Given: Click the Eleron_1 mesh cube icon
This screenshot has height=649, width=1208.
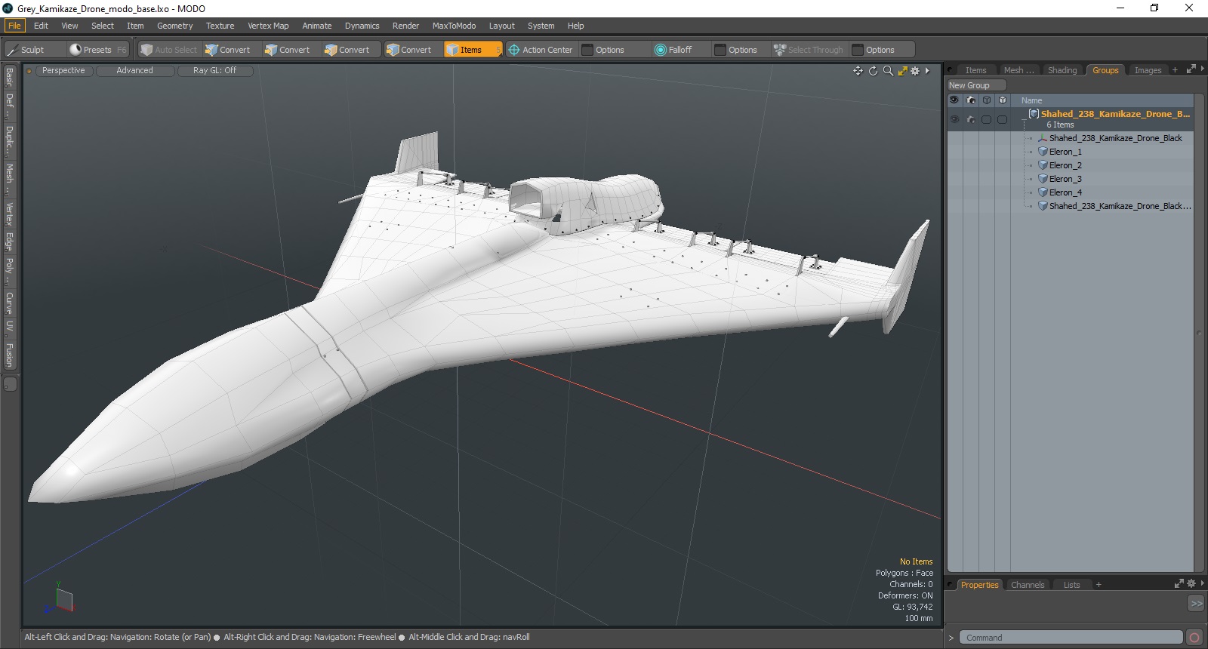Looking at the screenshot, I should tap(1043, 152).
